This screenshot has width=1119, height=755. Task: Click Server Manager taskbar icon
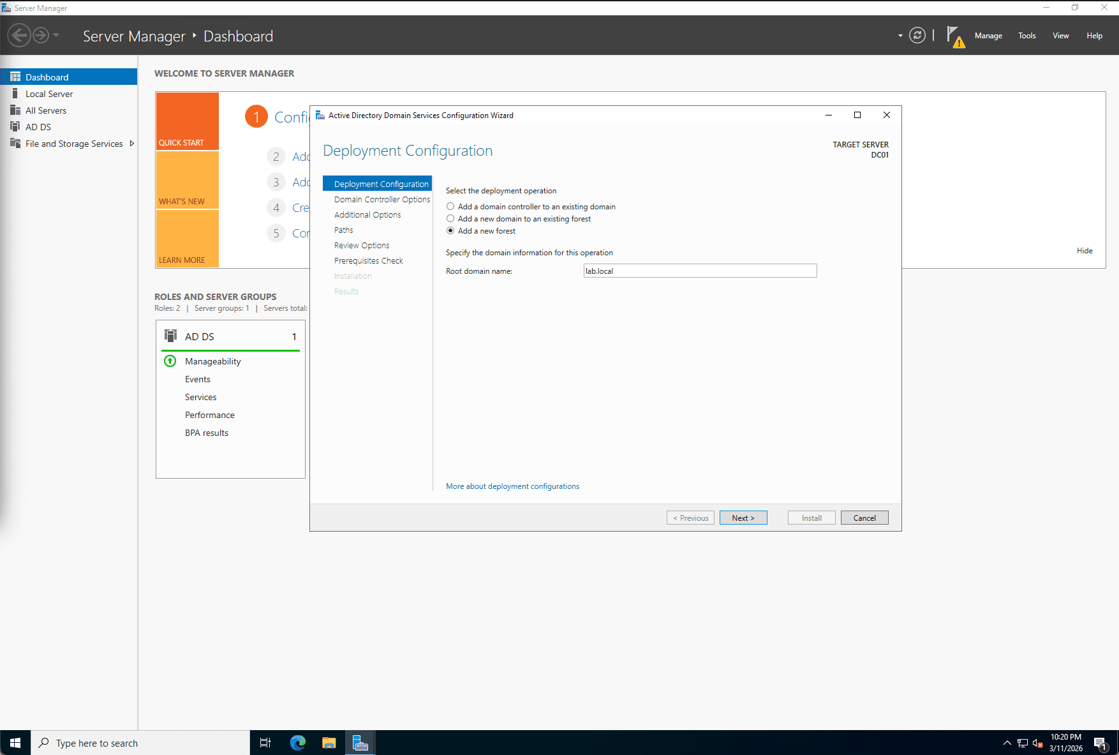pyautogui.click(x=360, y=743)
